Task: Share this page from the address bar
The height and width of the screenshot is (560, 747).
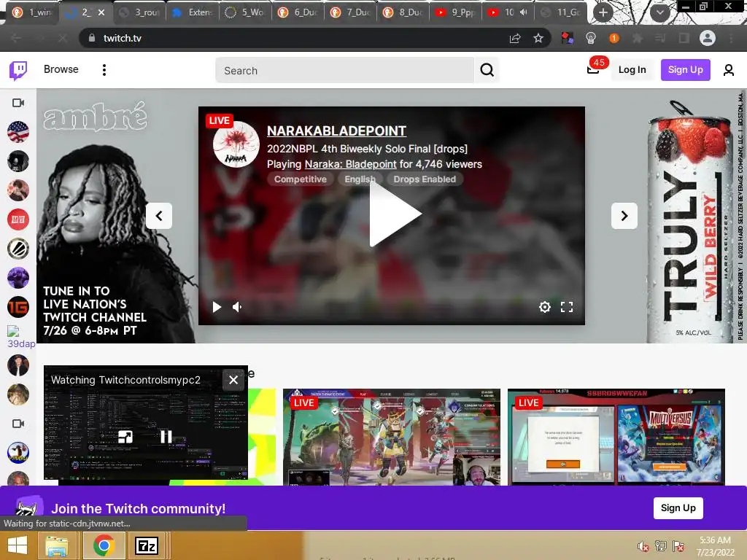Action: click(x=515, y=38)
